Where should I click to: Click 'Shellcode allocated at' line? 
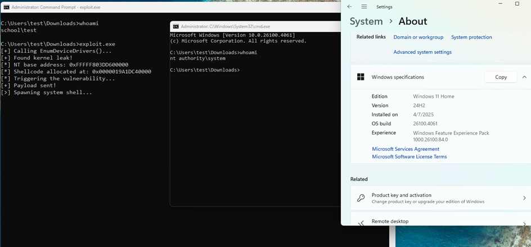76,72
